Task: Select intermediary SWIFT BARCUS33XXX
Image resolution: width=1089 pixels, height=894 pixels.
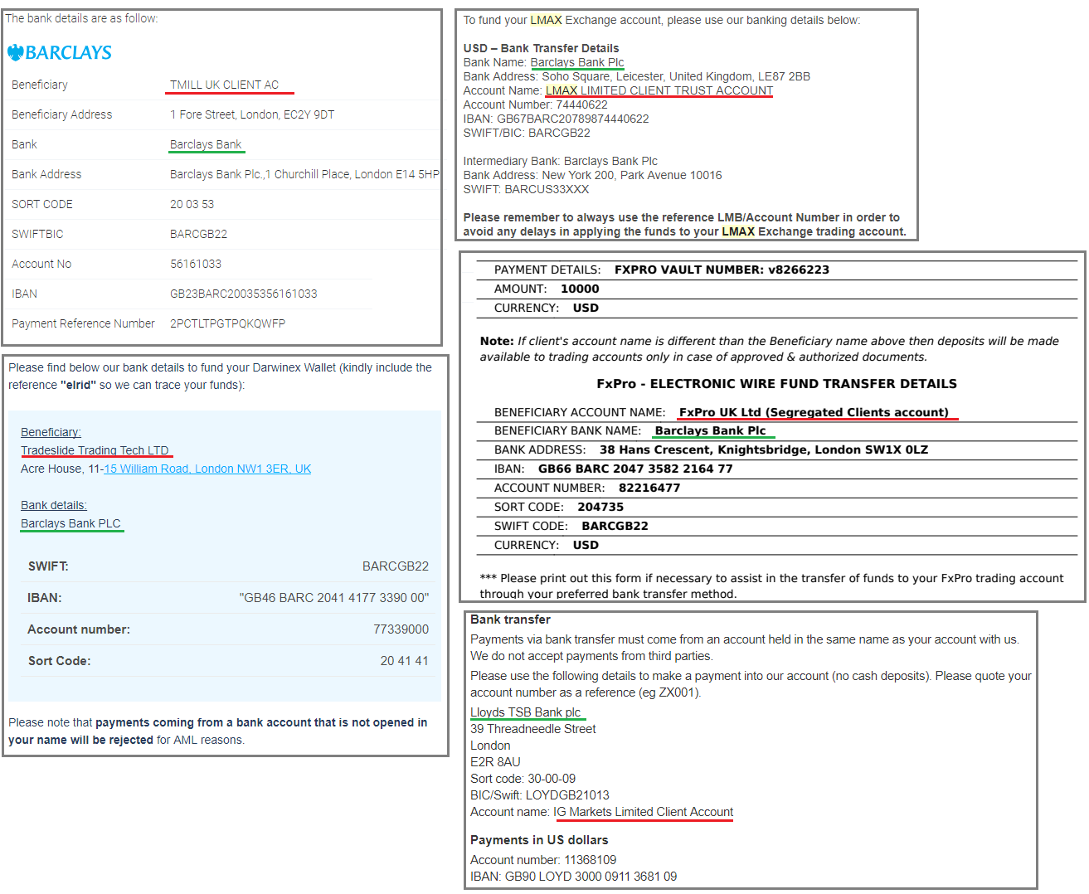Action: click(x=547, y=189)
